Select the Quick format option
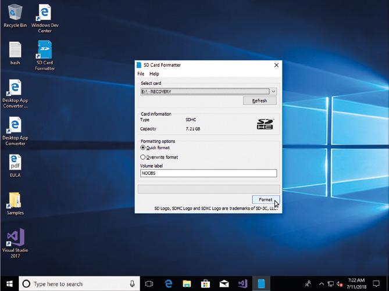 [x=155, y=148]
